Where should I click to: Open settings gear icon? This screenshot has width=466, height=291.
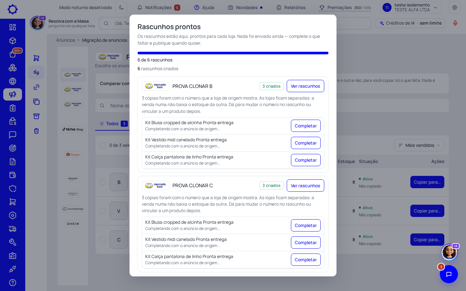click(455, 7)
